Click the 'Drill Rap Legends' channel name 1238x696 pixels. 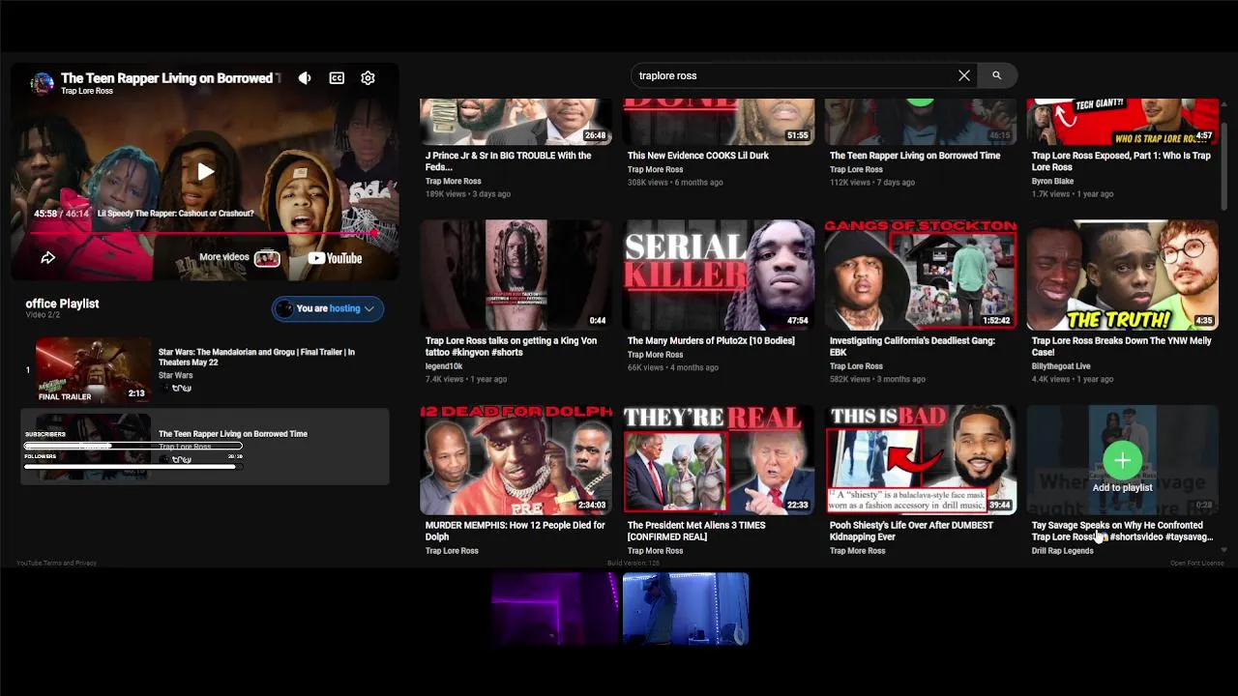click(x=1062, y=552)
